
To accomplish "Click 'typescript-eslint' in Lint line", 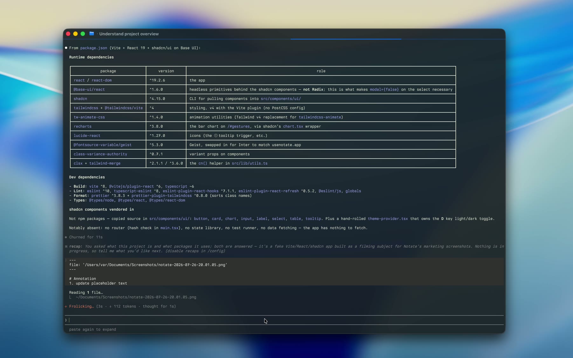I will click(x=133, y=191).
